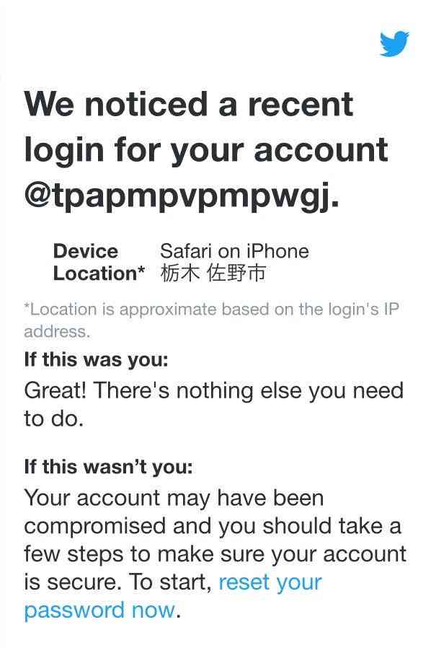Tap the "password now" link text

pos(99,610)
